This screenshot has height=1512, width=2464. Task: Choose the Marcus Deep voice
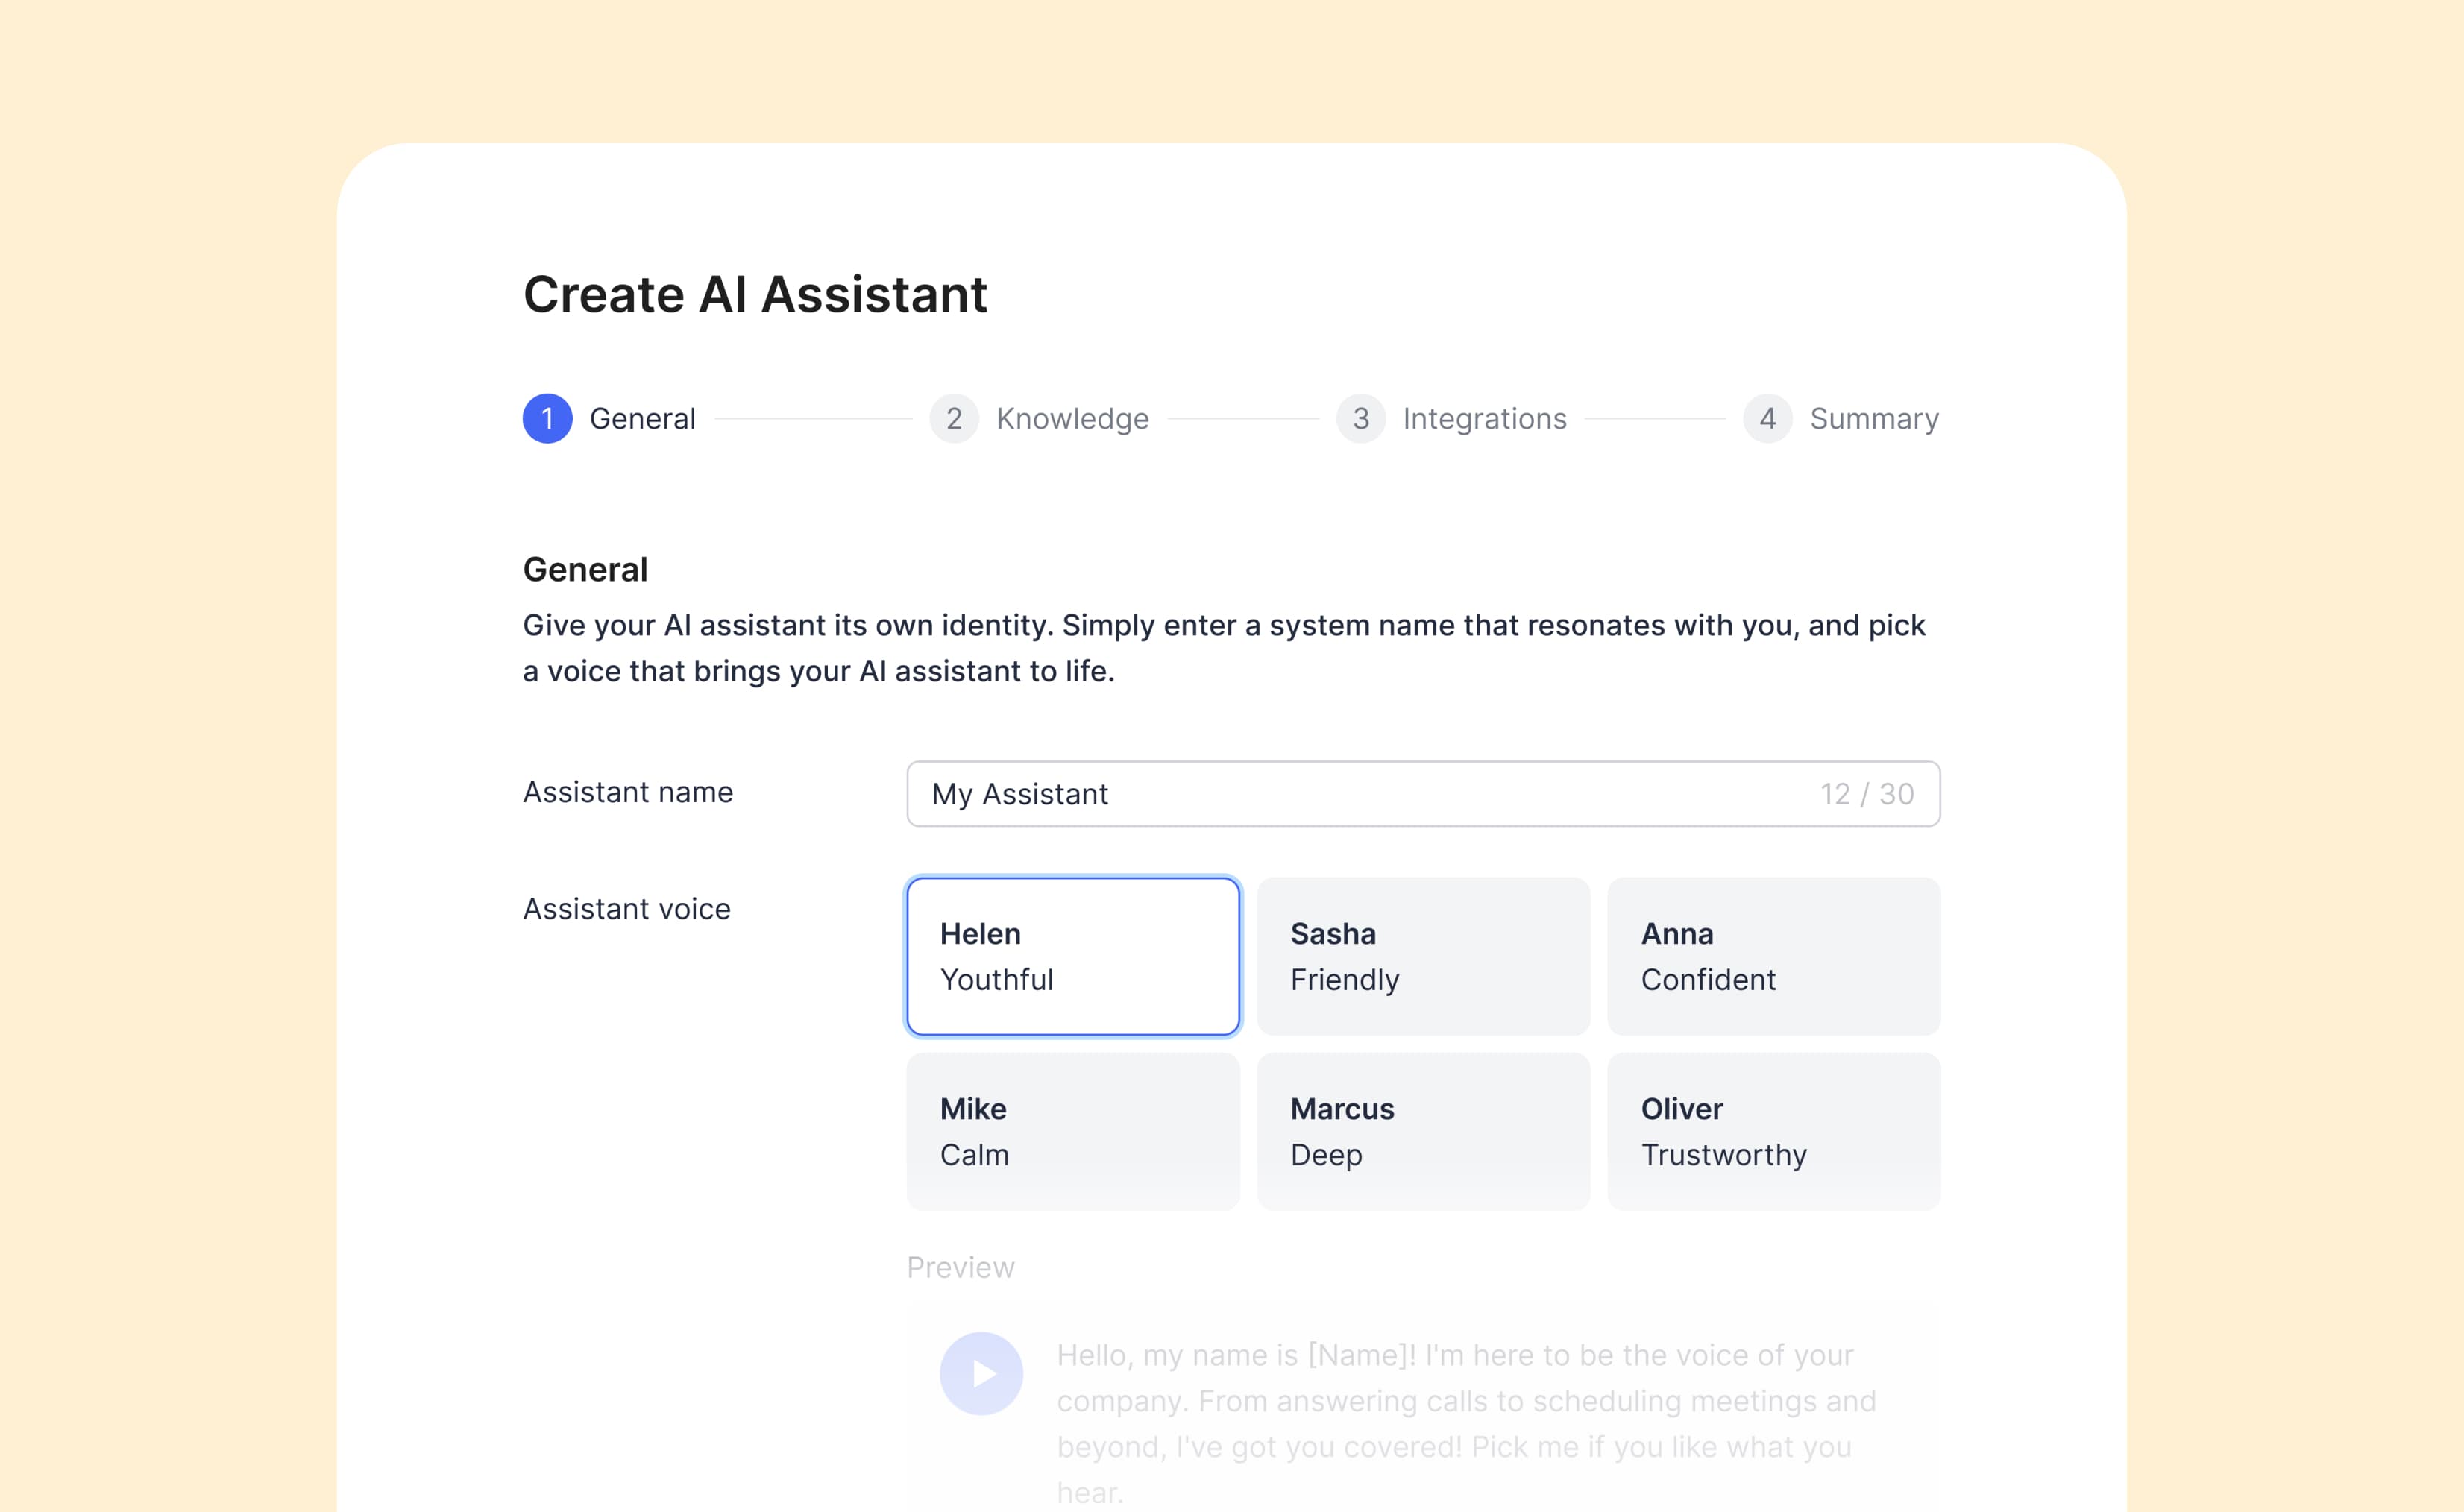[x=1422, y=1131]
